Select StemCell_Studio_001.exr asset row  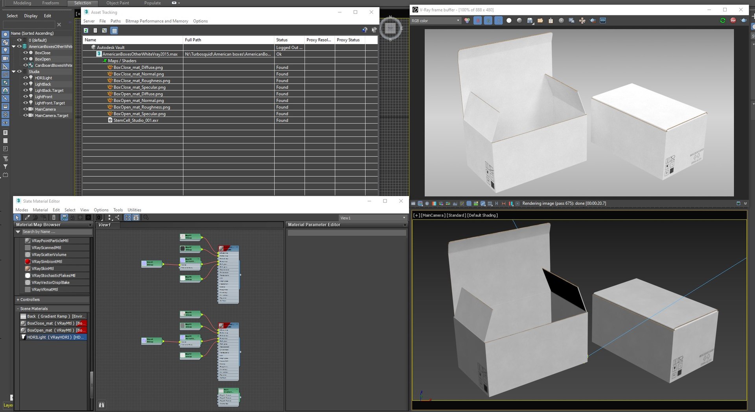point(230,120)
